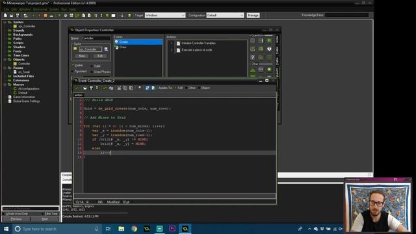Click the new project icon in main toolbar
This screenshot has width=416, height=234.
click(x=5, y=16)
